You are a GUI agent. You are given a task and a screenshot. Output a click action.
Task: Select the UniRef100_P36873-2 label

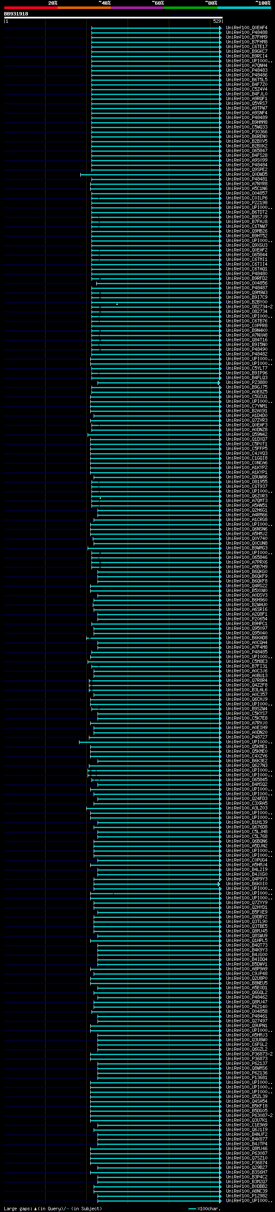pos(249,1054)
